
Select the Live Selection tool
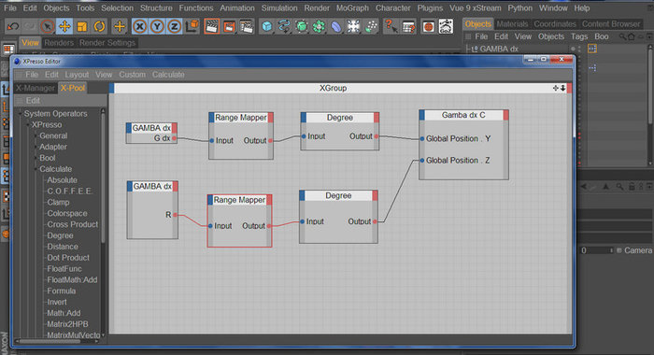[48, 27]
